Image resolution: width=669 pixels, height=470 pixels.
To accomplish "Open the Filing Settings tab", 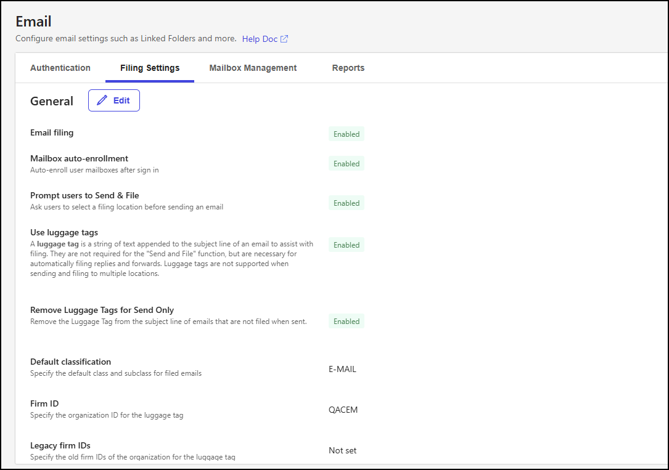I will (x=150, y=68).
